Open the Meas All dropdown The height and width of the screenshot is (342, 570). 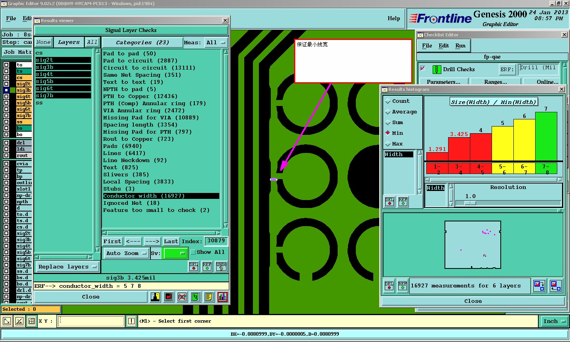click(216, 43)
